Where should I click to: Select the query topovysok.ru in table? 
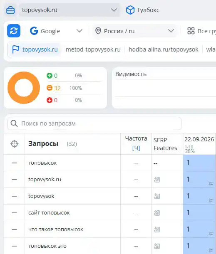[x=45, y=180]
